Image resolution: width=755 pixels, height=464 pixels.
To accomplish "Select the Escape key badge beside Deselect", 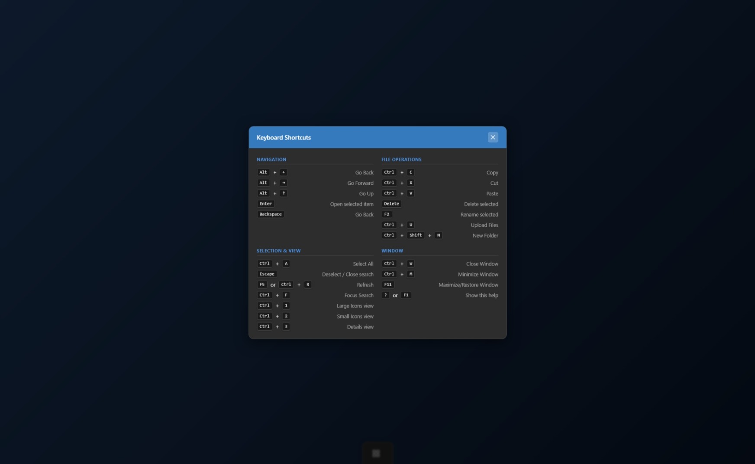I will (x=267, y=274).
